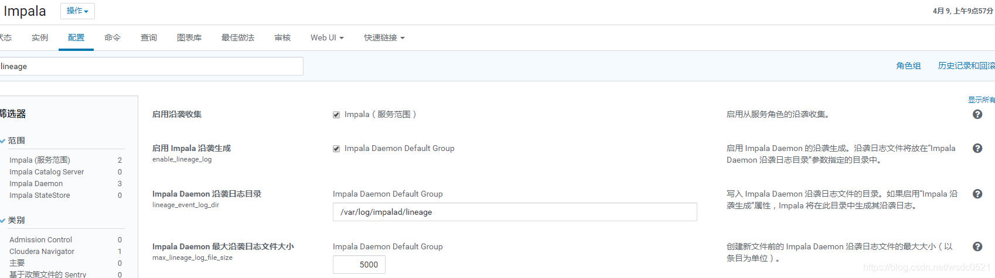Open help for max_lineage_log_file_size setting

[x=977, y=246]
